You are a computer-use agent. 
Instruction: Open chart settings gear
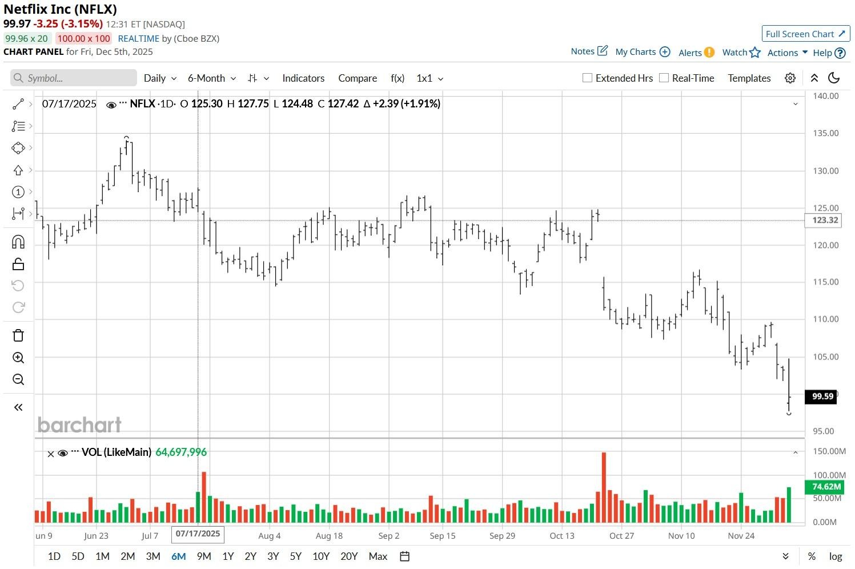790,78
